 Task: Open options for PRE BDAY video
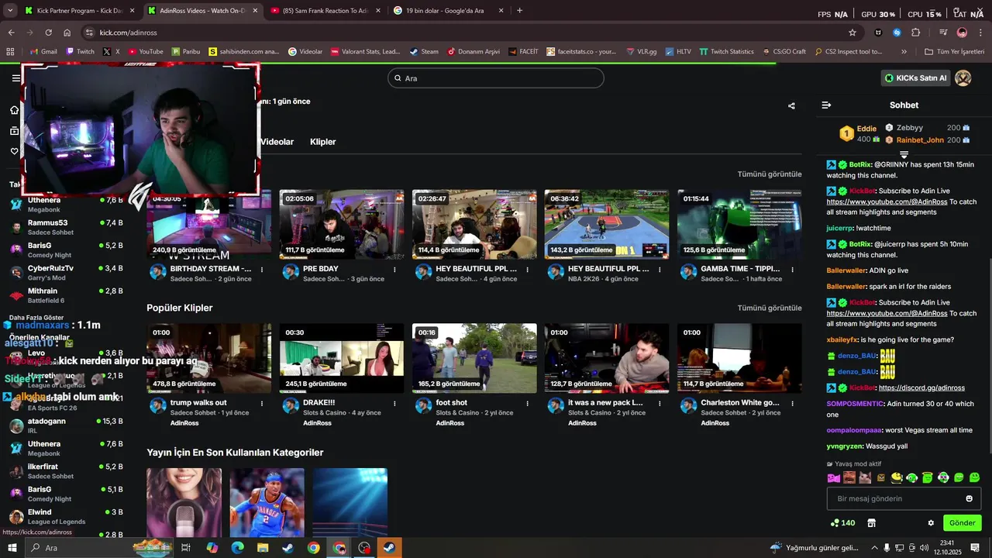pos(394,270)
